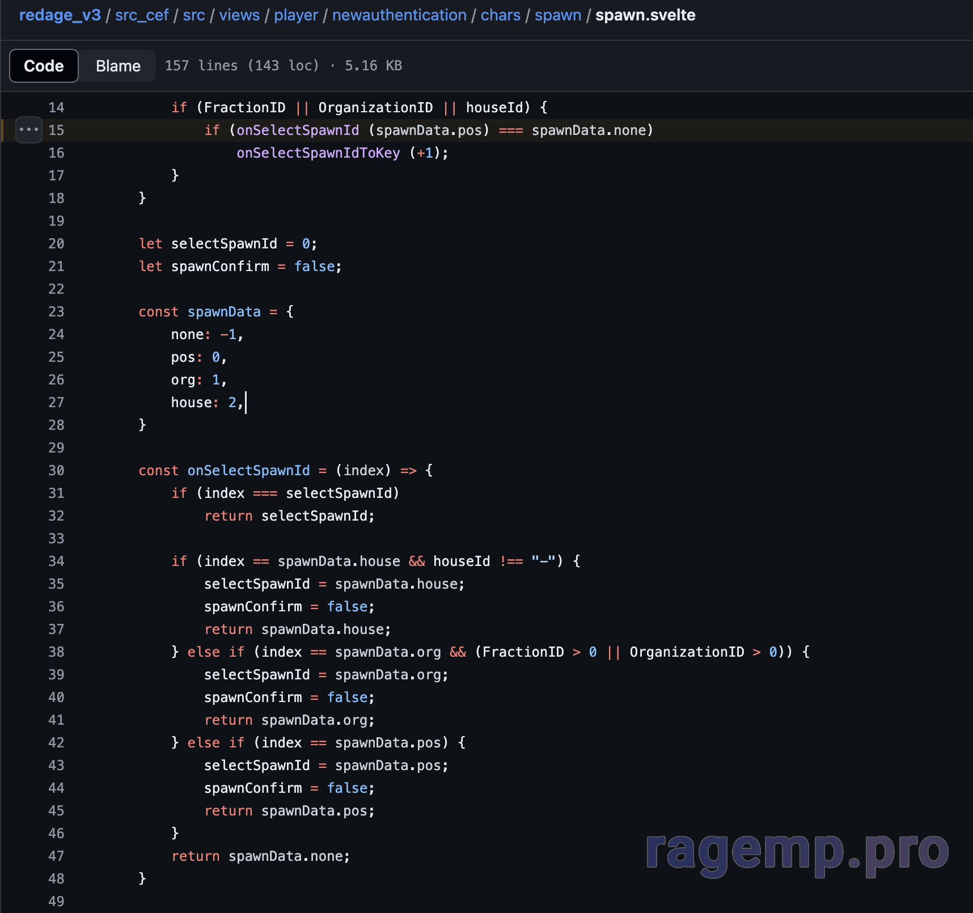This screenshot has width=973, height=913.
Task: Open the player folder breadcrumb
Action: 296,15
